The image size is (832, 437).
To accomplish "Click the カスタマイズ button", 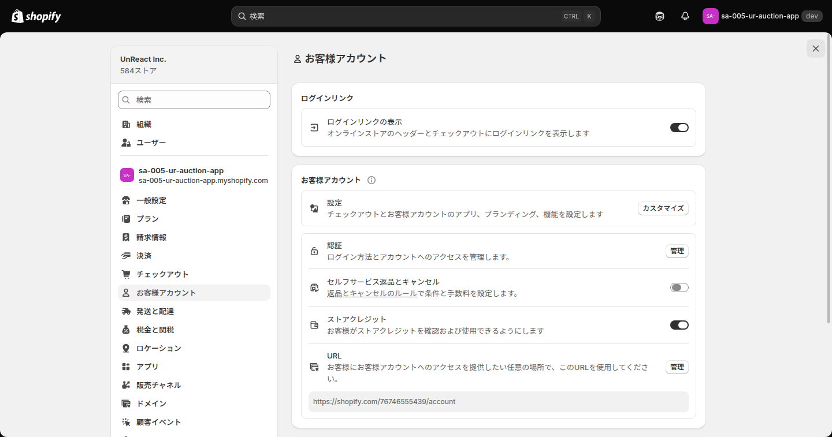I will 663,208.
